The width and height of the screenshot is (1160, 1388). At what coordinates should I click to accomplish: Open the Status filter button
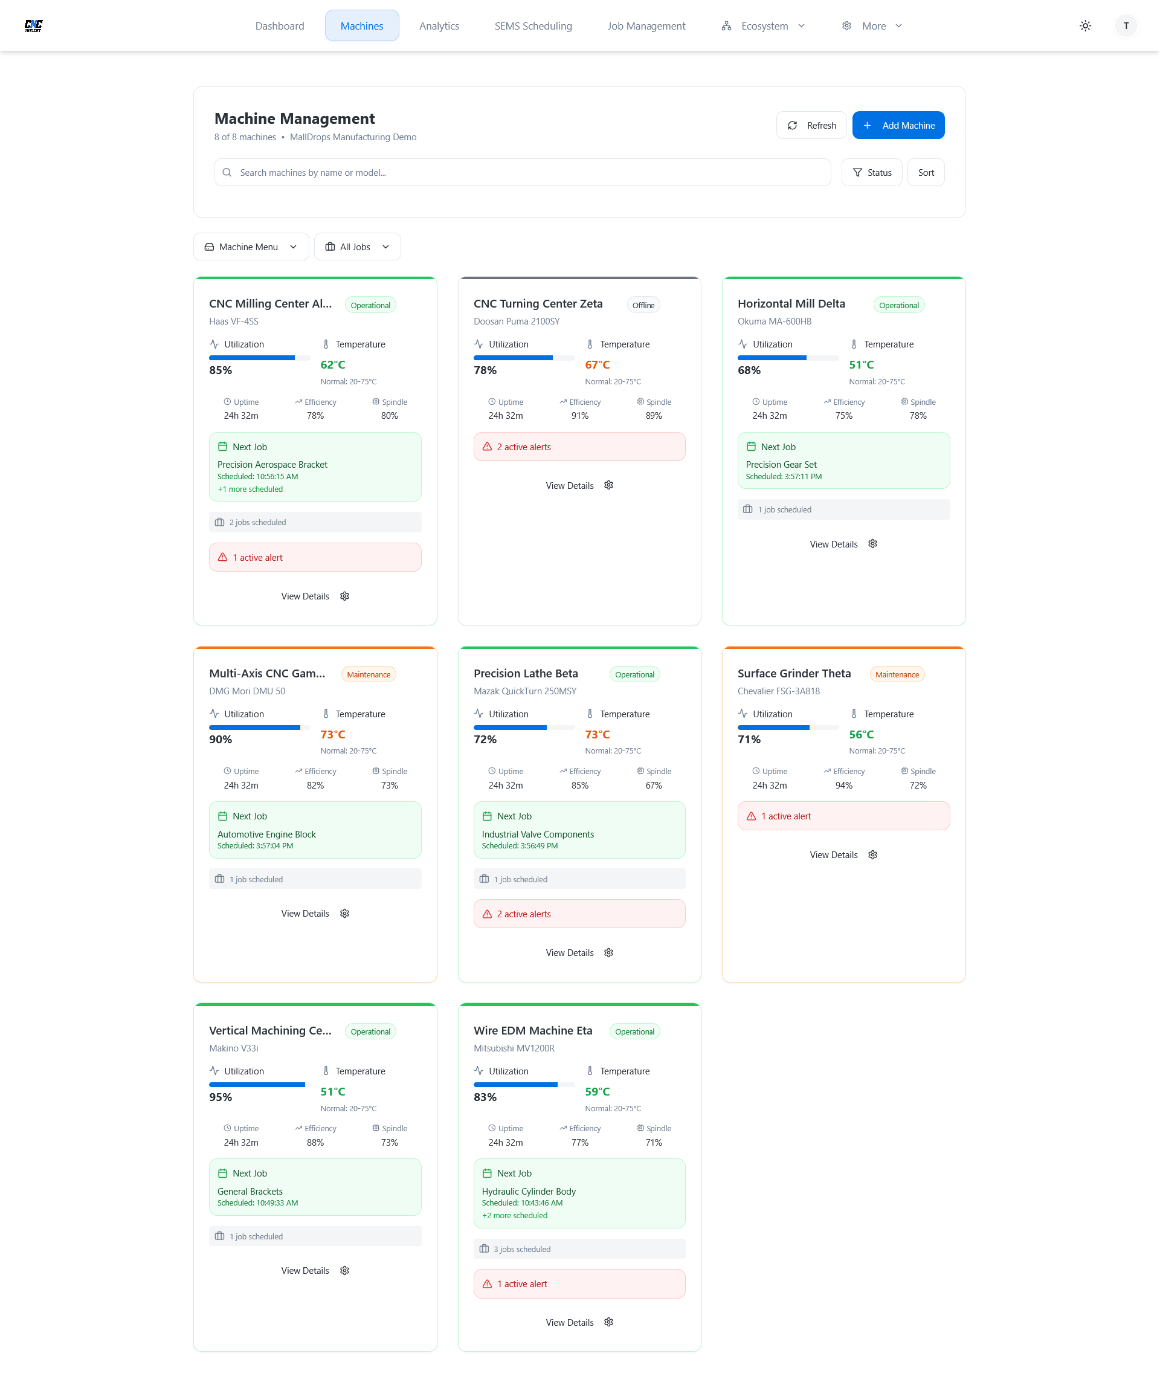(x=871, y=172)
